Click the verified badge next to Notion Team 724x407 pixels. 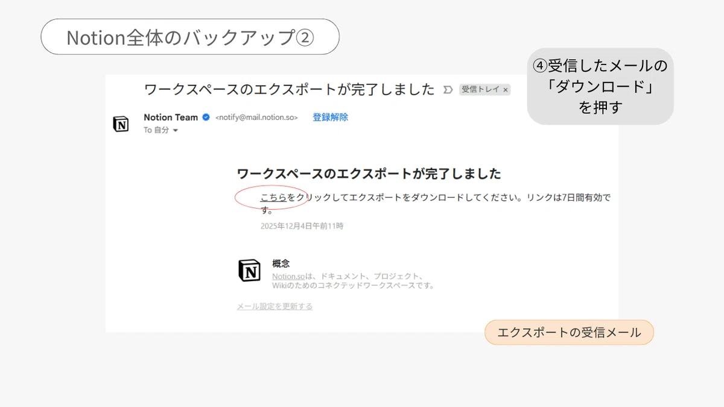[206, 117]
